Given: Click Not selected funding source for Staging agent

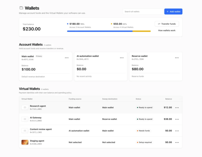Looking at the screenshot, I should 75,142.
